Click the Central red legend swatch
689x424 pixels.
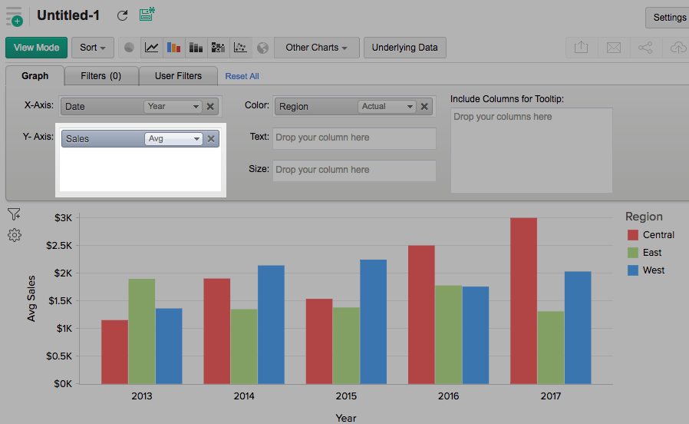pyautogui.click(x=633, y=235)
